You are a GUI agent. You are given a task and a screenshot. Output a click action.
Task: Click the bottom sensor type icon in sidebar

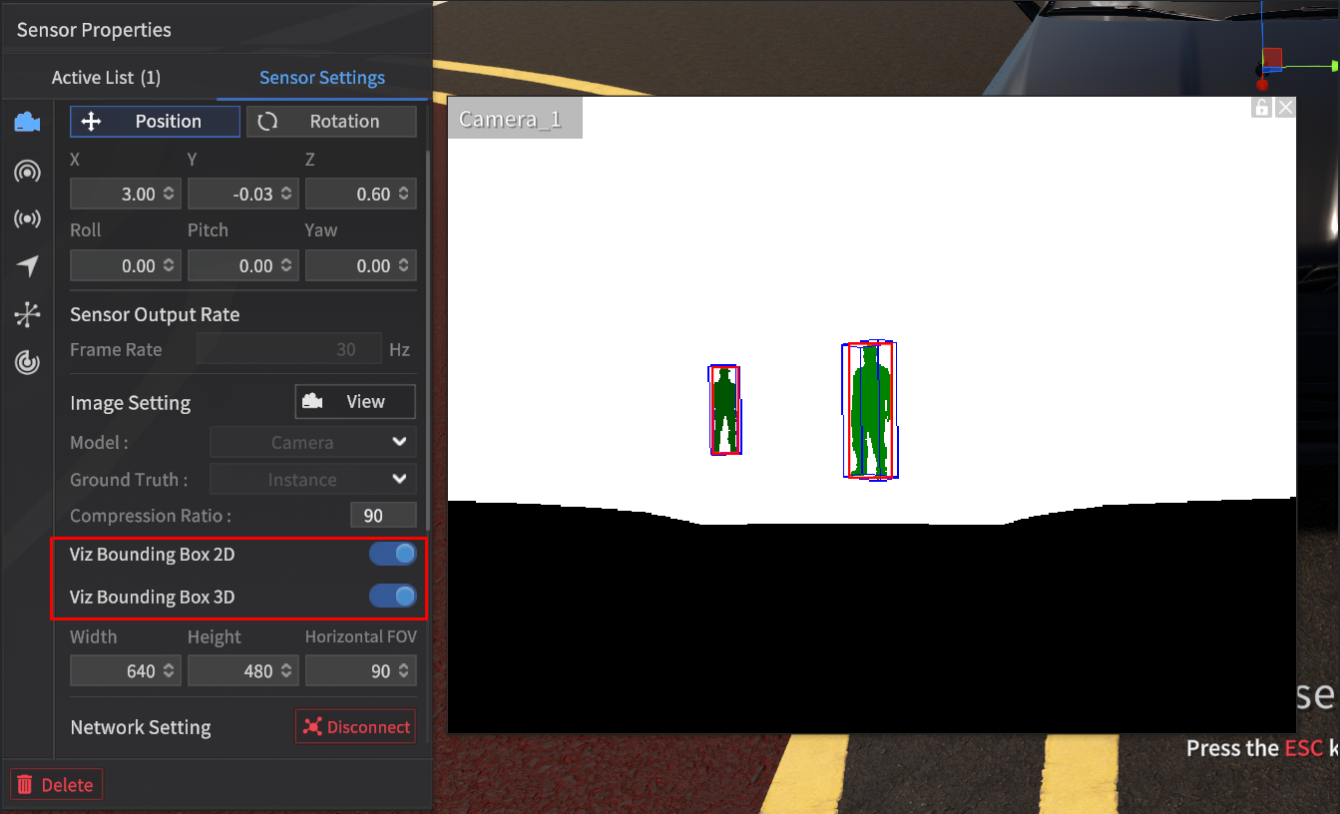[x=27, y=363]
